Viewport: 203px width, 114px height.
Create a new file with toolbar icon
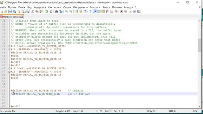click(x=2, y=11)
